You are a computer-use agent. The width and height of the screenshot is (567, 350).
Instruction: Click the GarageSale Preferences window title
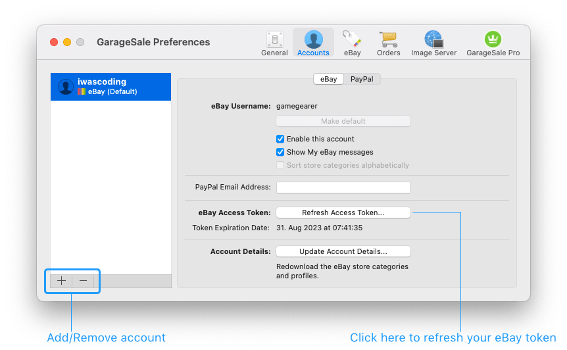point(153,42)
